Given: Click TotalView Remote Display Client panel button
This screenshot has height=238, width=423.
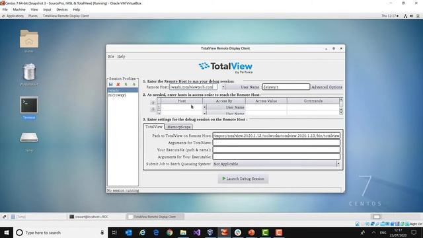Looking at the screenshot, I should pos(155,217).
